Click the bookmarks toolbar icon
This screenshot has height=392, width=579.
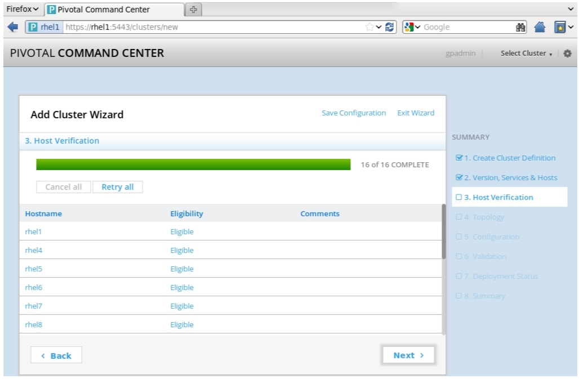(559, 27)
